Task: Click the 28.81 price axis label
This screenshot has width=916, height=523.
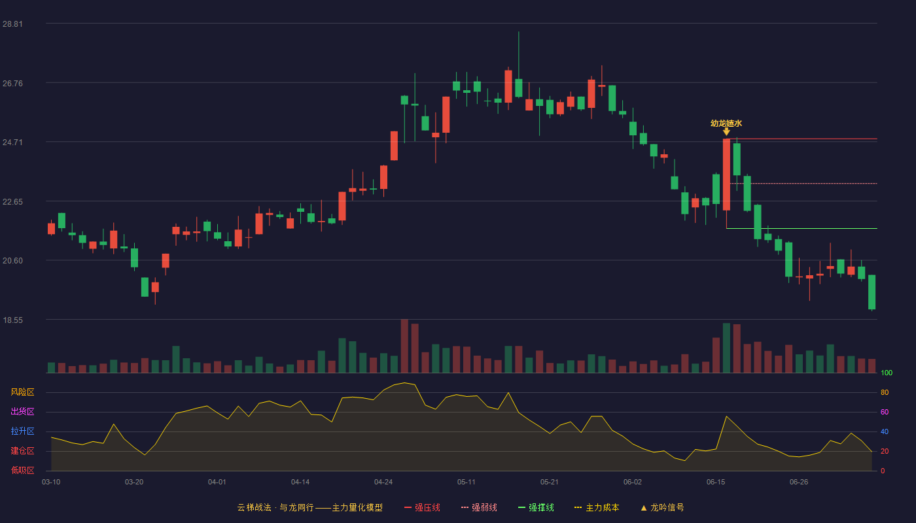Action: 12,24
